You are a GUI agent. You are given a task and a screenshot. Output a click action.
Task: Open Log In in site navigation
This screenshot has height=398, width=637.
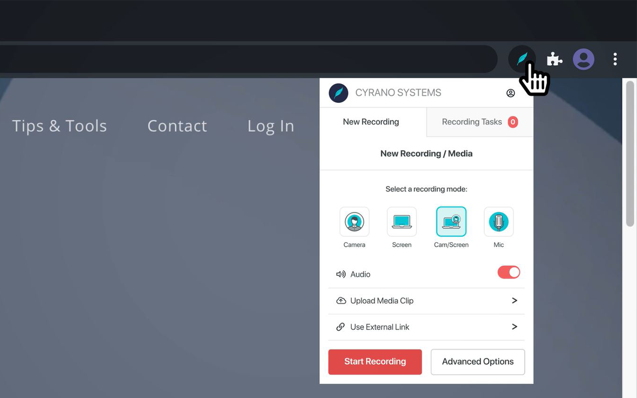coord(271,126)
